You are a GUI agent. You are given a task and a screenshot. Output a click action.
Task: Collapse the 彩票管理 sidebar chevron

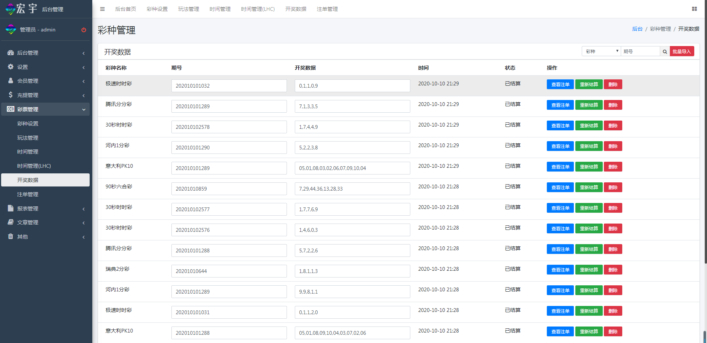[x=84, y=109]
